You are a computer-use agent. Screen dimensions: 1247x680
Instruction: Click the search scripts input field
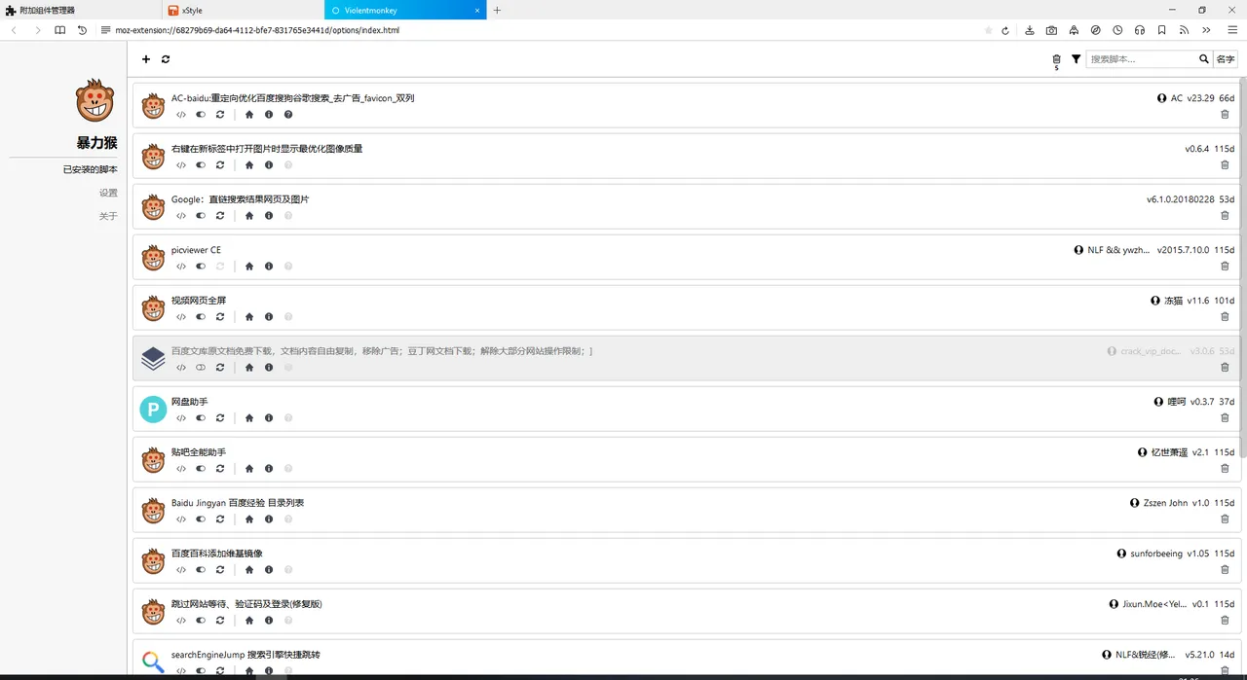coord(1141,59)
